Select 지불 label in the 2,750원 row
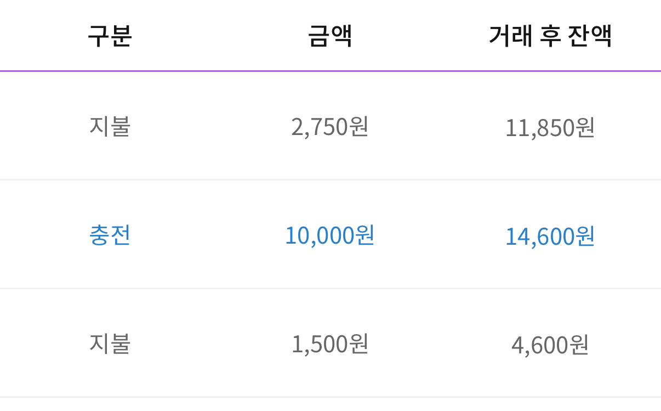 (x=110, y=127)
